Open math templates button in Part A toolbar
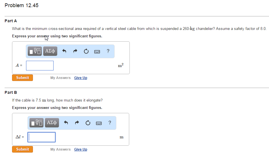Image resolution: width=269 pixels, height=156 pixels. point(35,51)
